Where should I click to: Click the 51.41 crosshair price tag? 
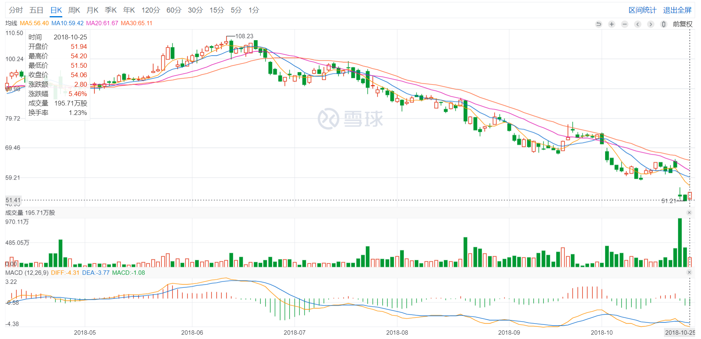(13, 200)
